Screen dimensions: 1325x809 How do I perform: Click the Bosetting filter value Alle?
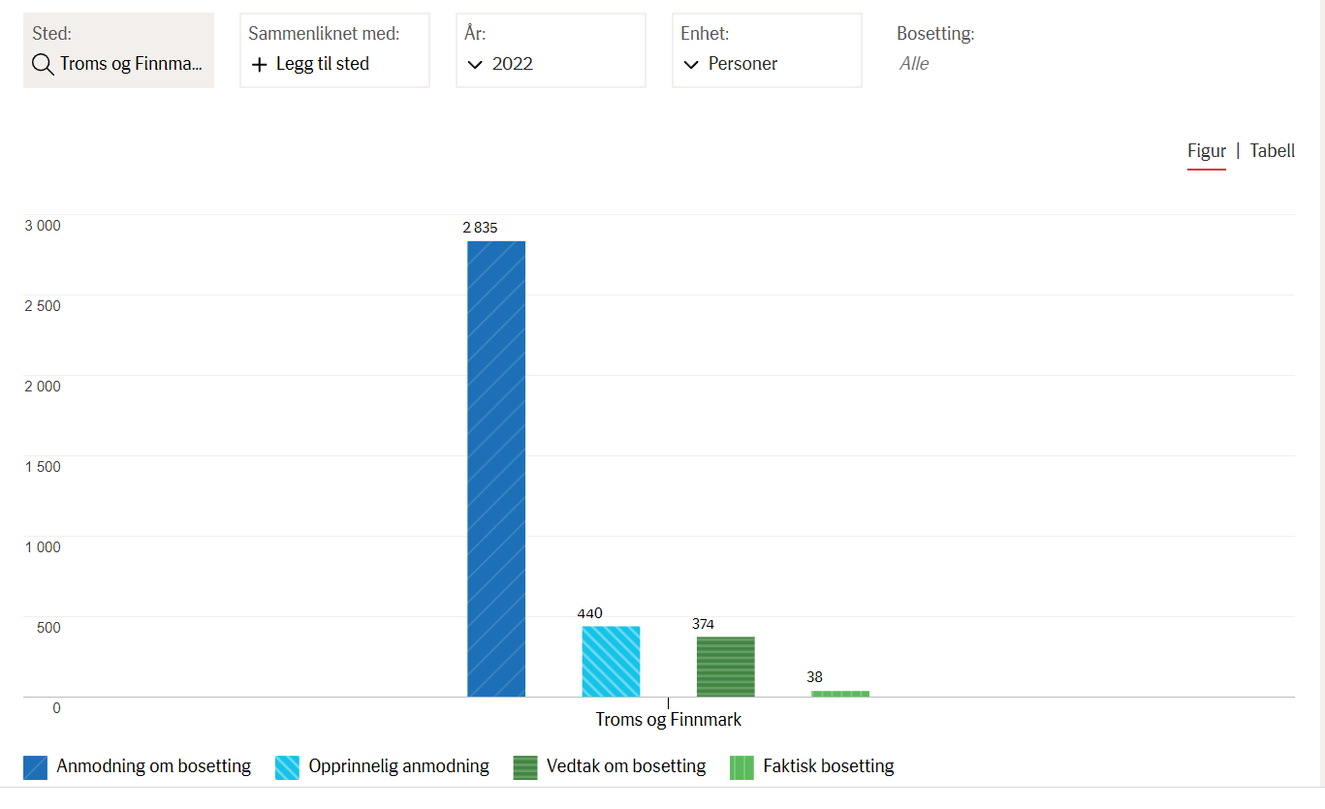913,64
